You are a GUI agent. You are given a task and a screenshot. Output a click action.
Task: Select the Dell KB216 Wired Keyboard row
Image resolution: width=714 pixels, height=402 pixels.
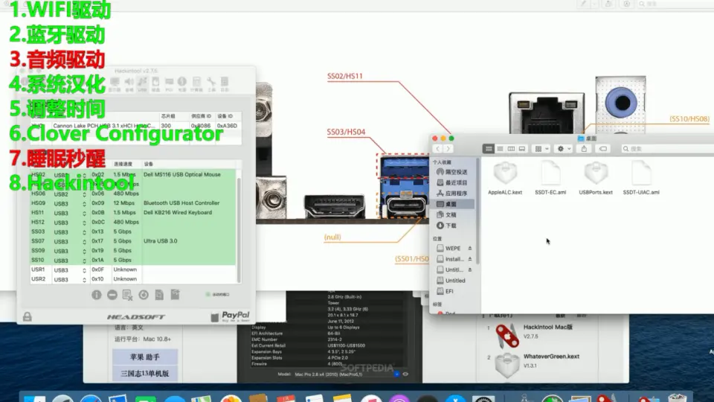133,213
